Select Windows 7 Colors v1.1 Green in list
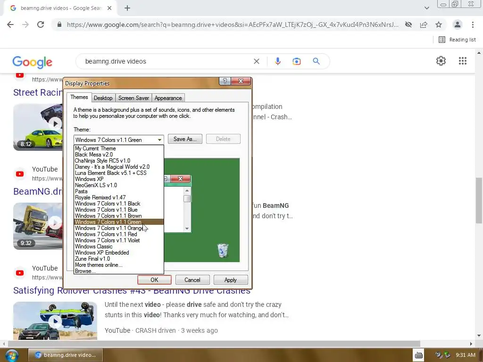Viewport: 483px width, 362px height. pos(118,222)
